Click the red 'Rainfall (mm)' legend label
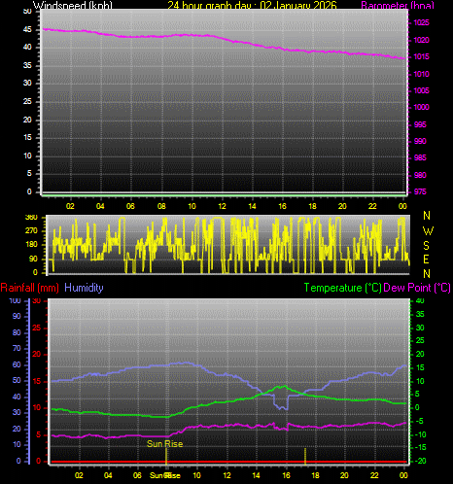453x484 pixels. tap(30, 288)
